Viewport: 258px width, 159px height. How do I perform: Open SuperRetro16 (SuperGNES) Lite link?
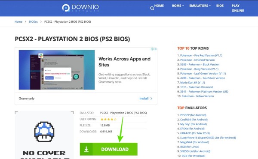click(208, 138)
